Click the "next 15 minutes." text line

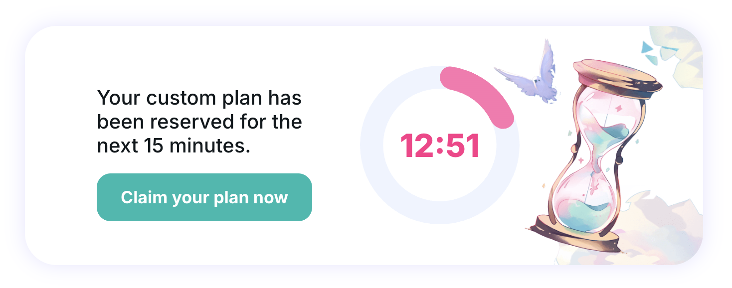point(173,145)
